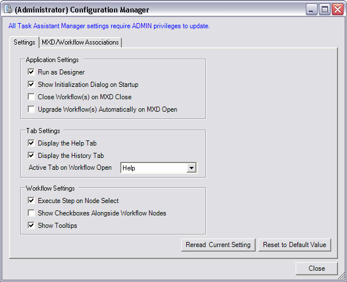This screenshot has width=347, height=282.
Task: Toggle the Run as Designer checkbox
Action: click(x=31, y=72)
